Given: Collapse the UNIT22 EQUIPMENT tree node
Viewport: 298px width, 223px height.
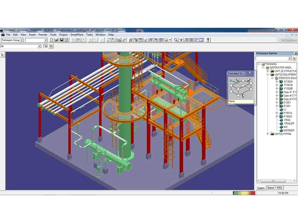Looking at the screenshot, I should pos(267,75).
